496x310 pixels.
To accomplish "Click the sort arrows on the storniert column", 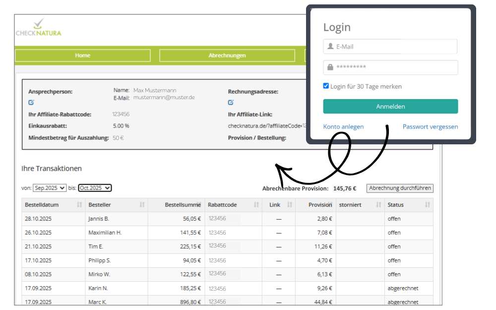I will click(379, 204).
